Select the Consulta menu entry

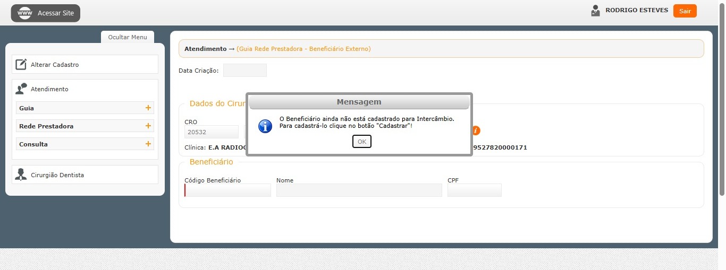[x=85, y=144]
